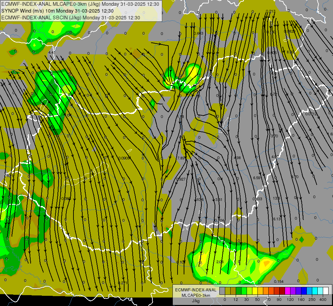The width and height of the screenshot is (333, 306).
Task: Click the sky blue legend swatch
Action: tap(309, 291)
